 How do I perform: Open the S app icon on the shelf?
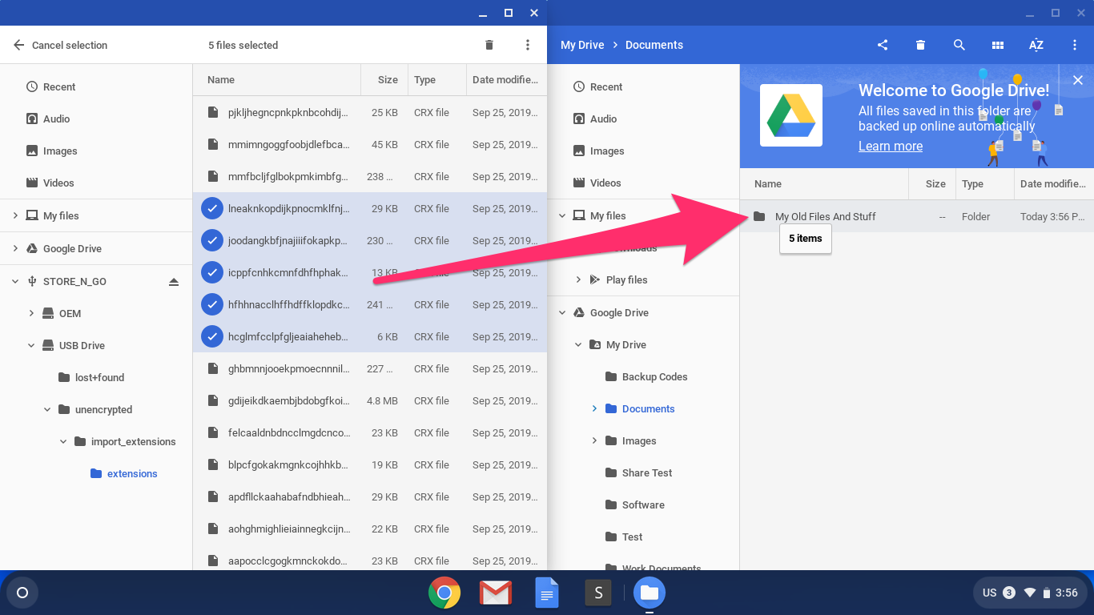click(x=598, y=593)
